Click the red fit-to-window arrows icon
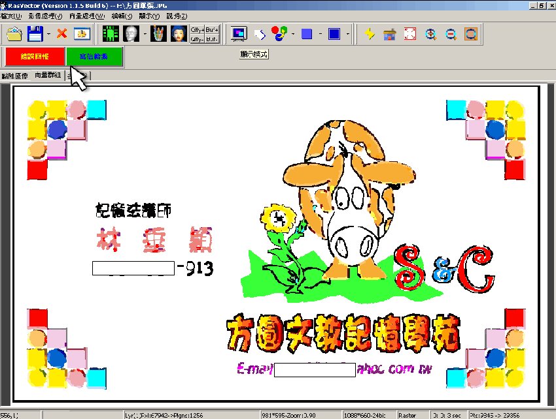556x419 pixels. pyautogui.click(x=410, y=34)
